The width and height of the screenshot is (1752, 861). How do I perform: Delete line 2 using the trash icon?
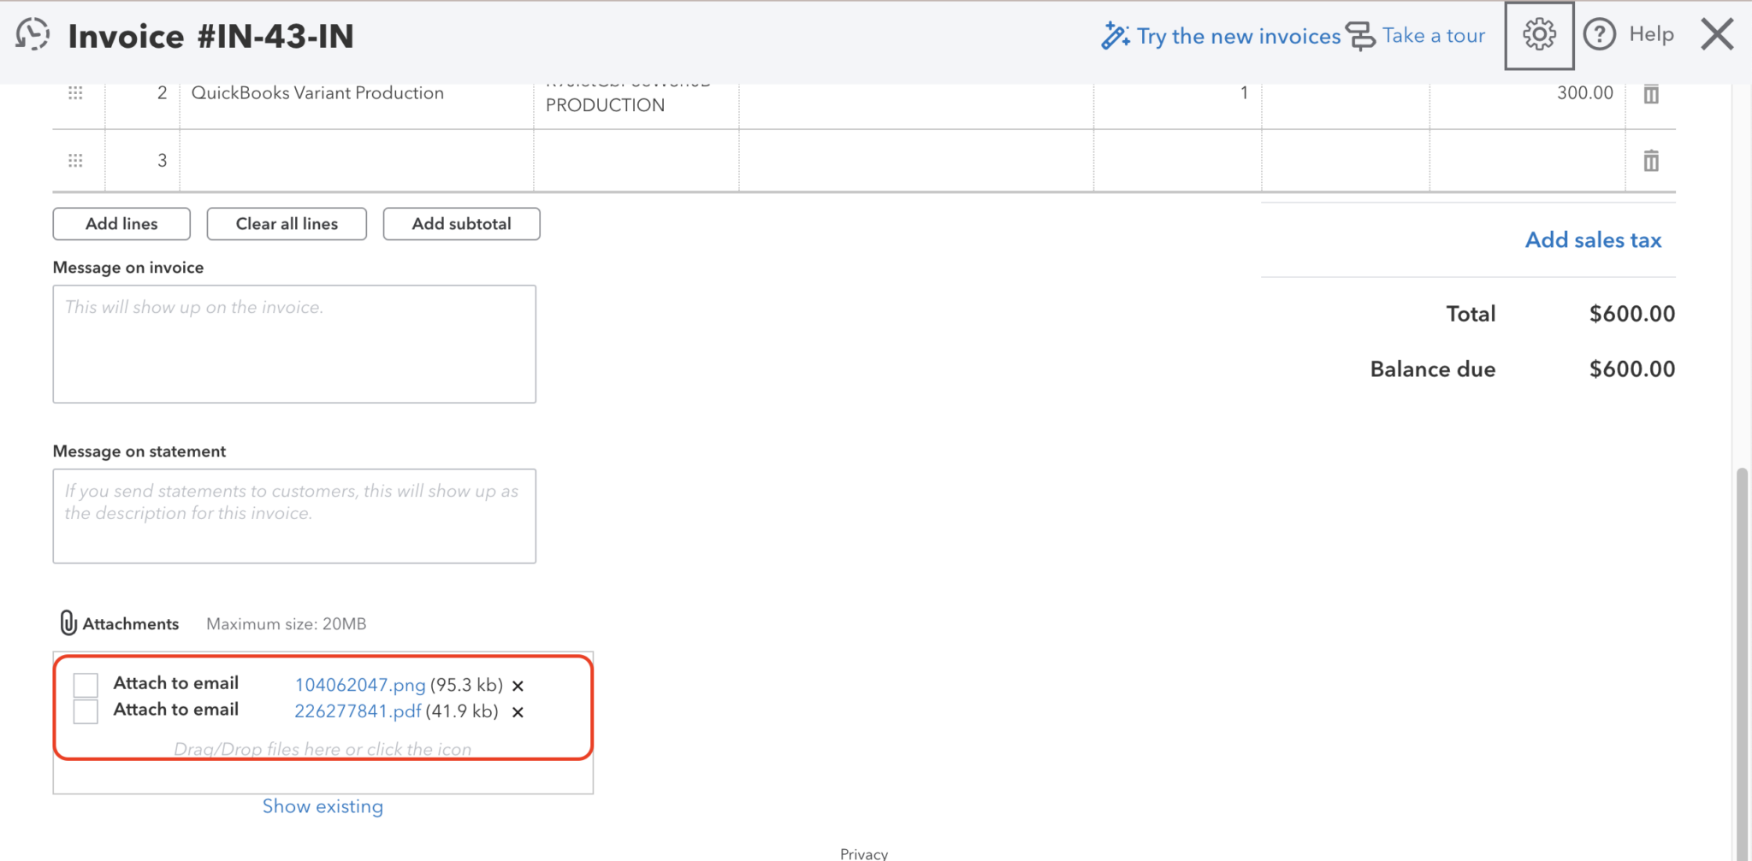(x=1651, y=93)
